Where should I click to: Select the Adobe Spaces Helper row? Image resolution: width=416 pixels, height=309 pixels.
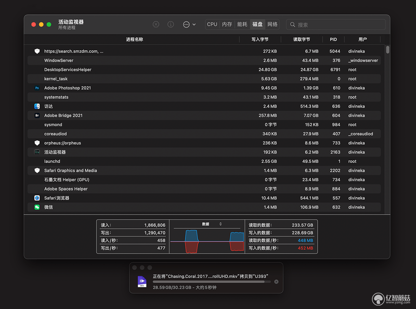pos(204,189)
